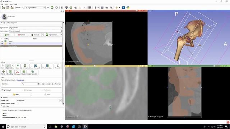Open the Show 3D options arrow
The height and width of the screenshot is (129, 230).
42,35
